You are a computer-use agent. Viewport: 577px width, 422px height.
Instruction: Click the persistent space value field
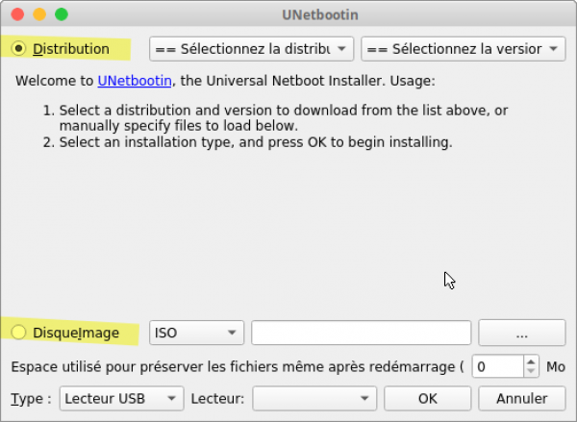pos(497,366)
